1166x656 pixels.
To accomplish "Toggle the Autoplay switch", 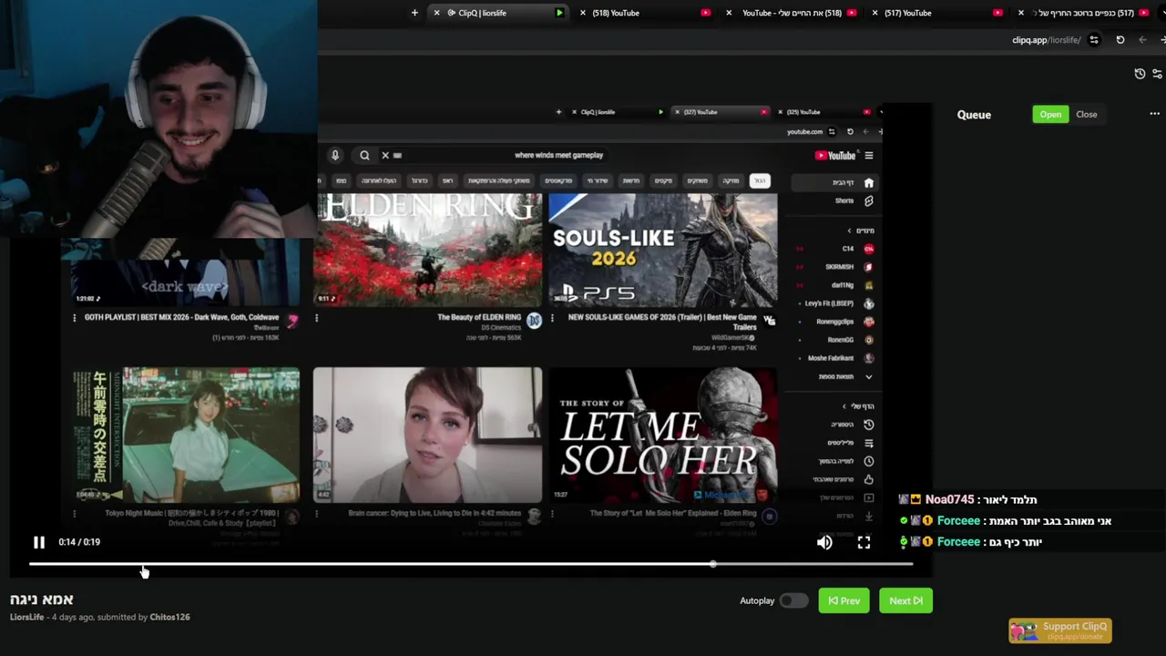I will 793,600.
